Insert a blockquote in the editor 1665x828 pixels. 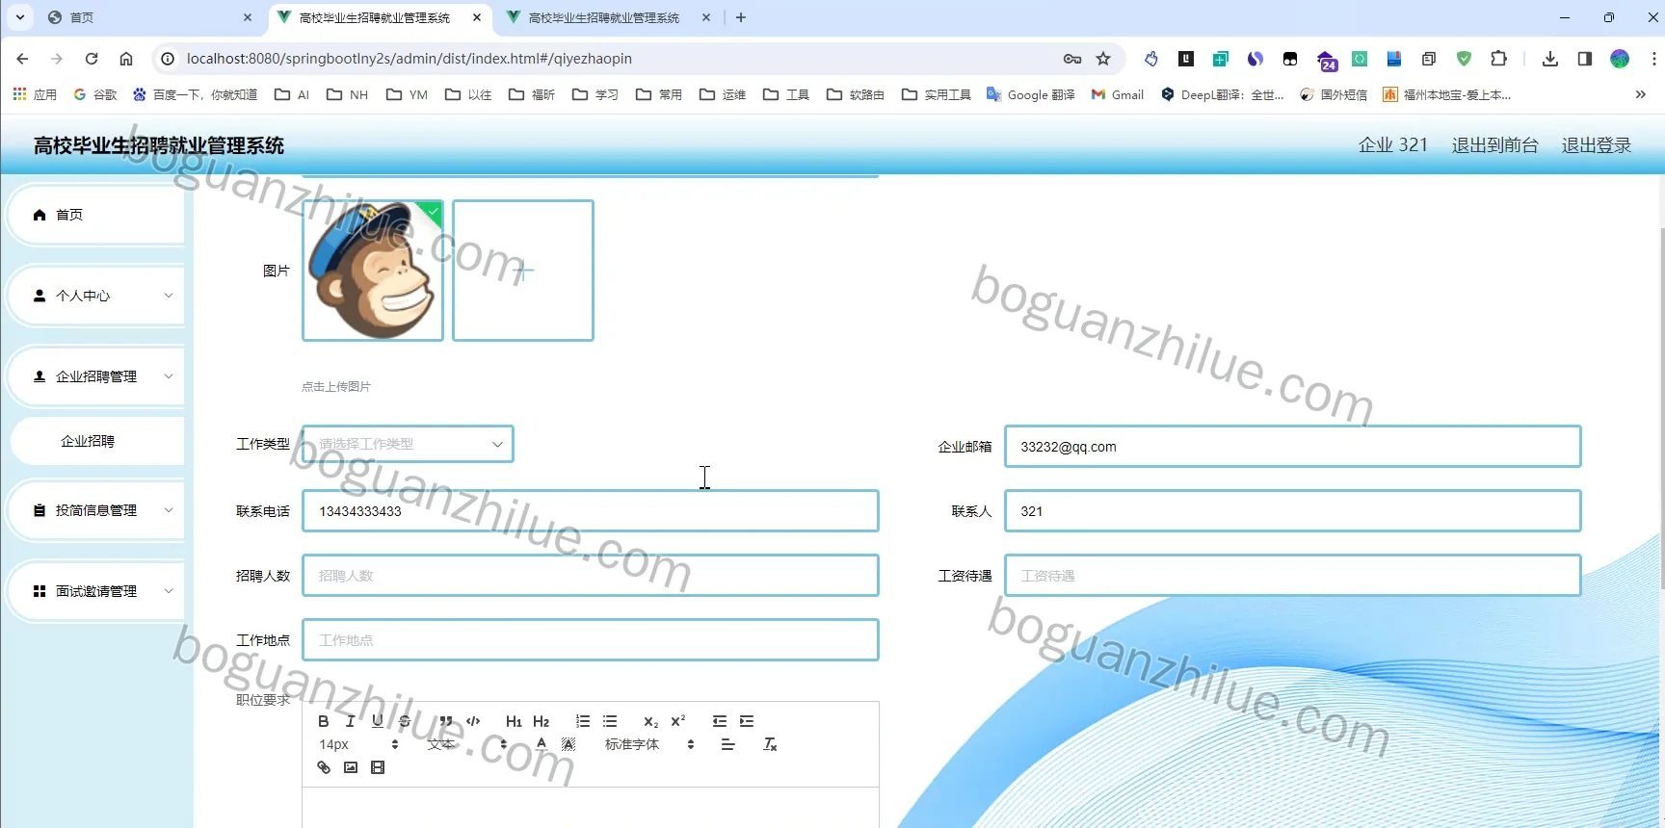tap(446, 721)
